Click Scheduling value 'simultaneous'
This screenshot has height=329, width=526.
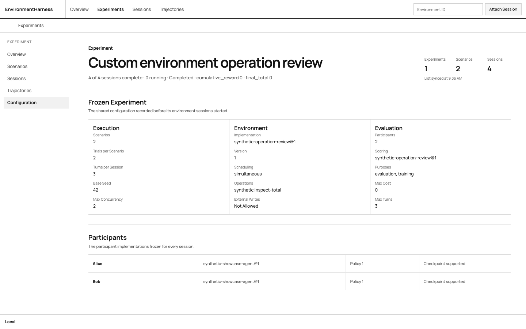(x=248, y=174)
